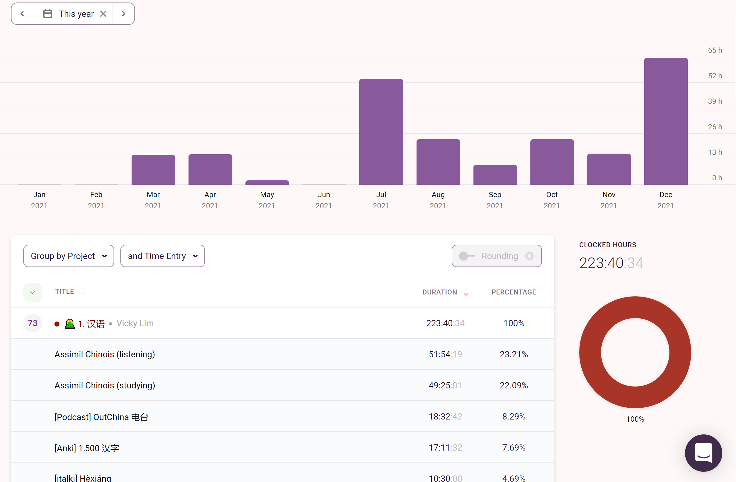736x482 pixels.
Task: Select the [Podcast] OutChina 电台 entry
Action: pyautogui.click(x=282, y=416)
